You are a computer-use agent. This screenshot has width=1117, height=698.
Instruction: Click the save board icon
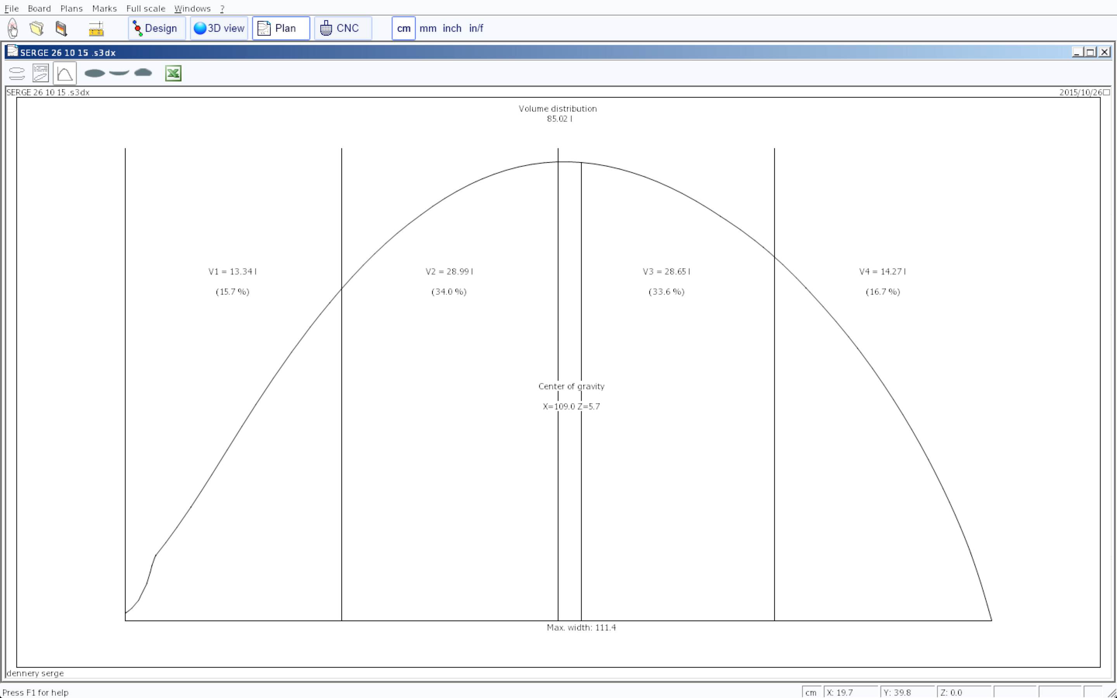[61, 28]
